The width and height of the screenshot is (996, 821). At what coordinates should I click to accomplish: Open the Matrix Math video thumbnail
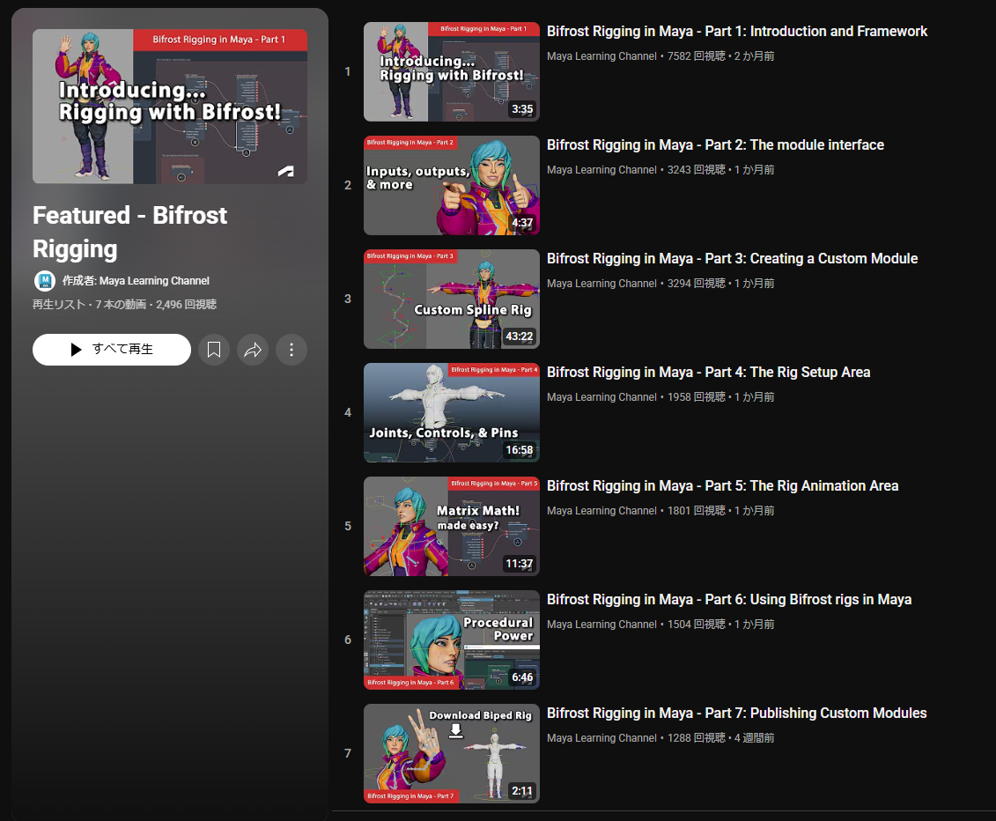(x=452, y=527)
